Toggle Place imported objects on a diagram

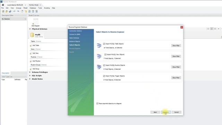point(97,103)
